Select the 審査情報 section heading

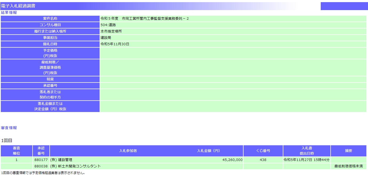pyautogui.click(x=9, y=128)
